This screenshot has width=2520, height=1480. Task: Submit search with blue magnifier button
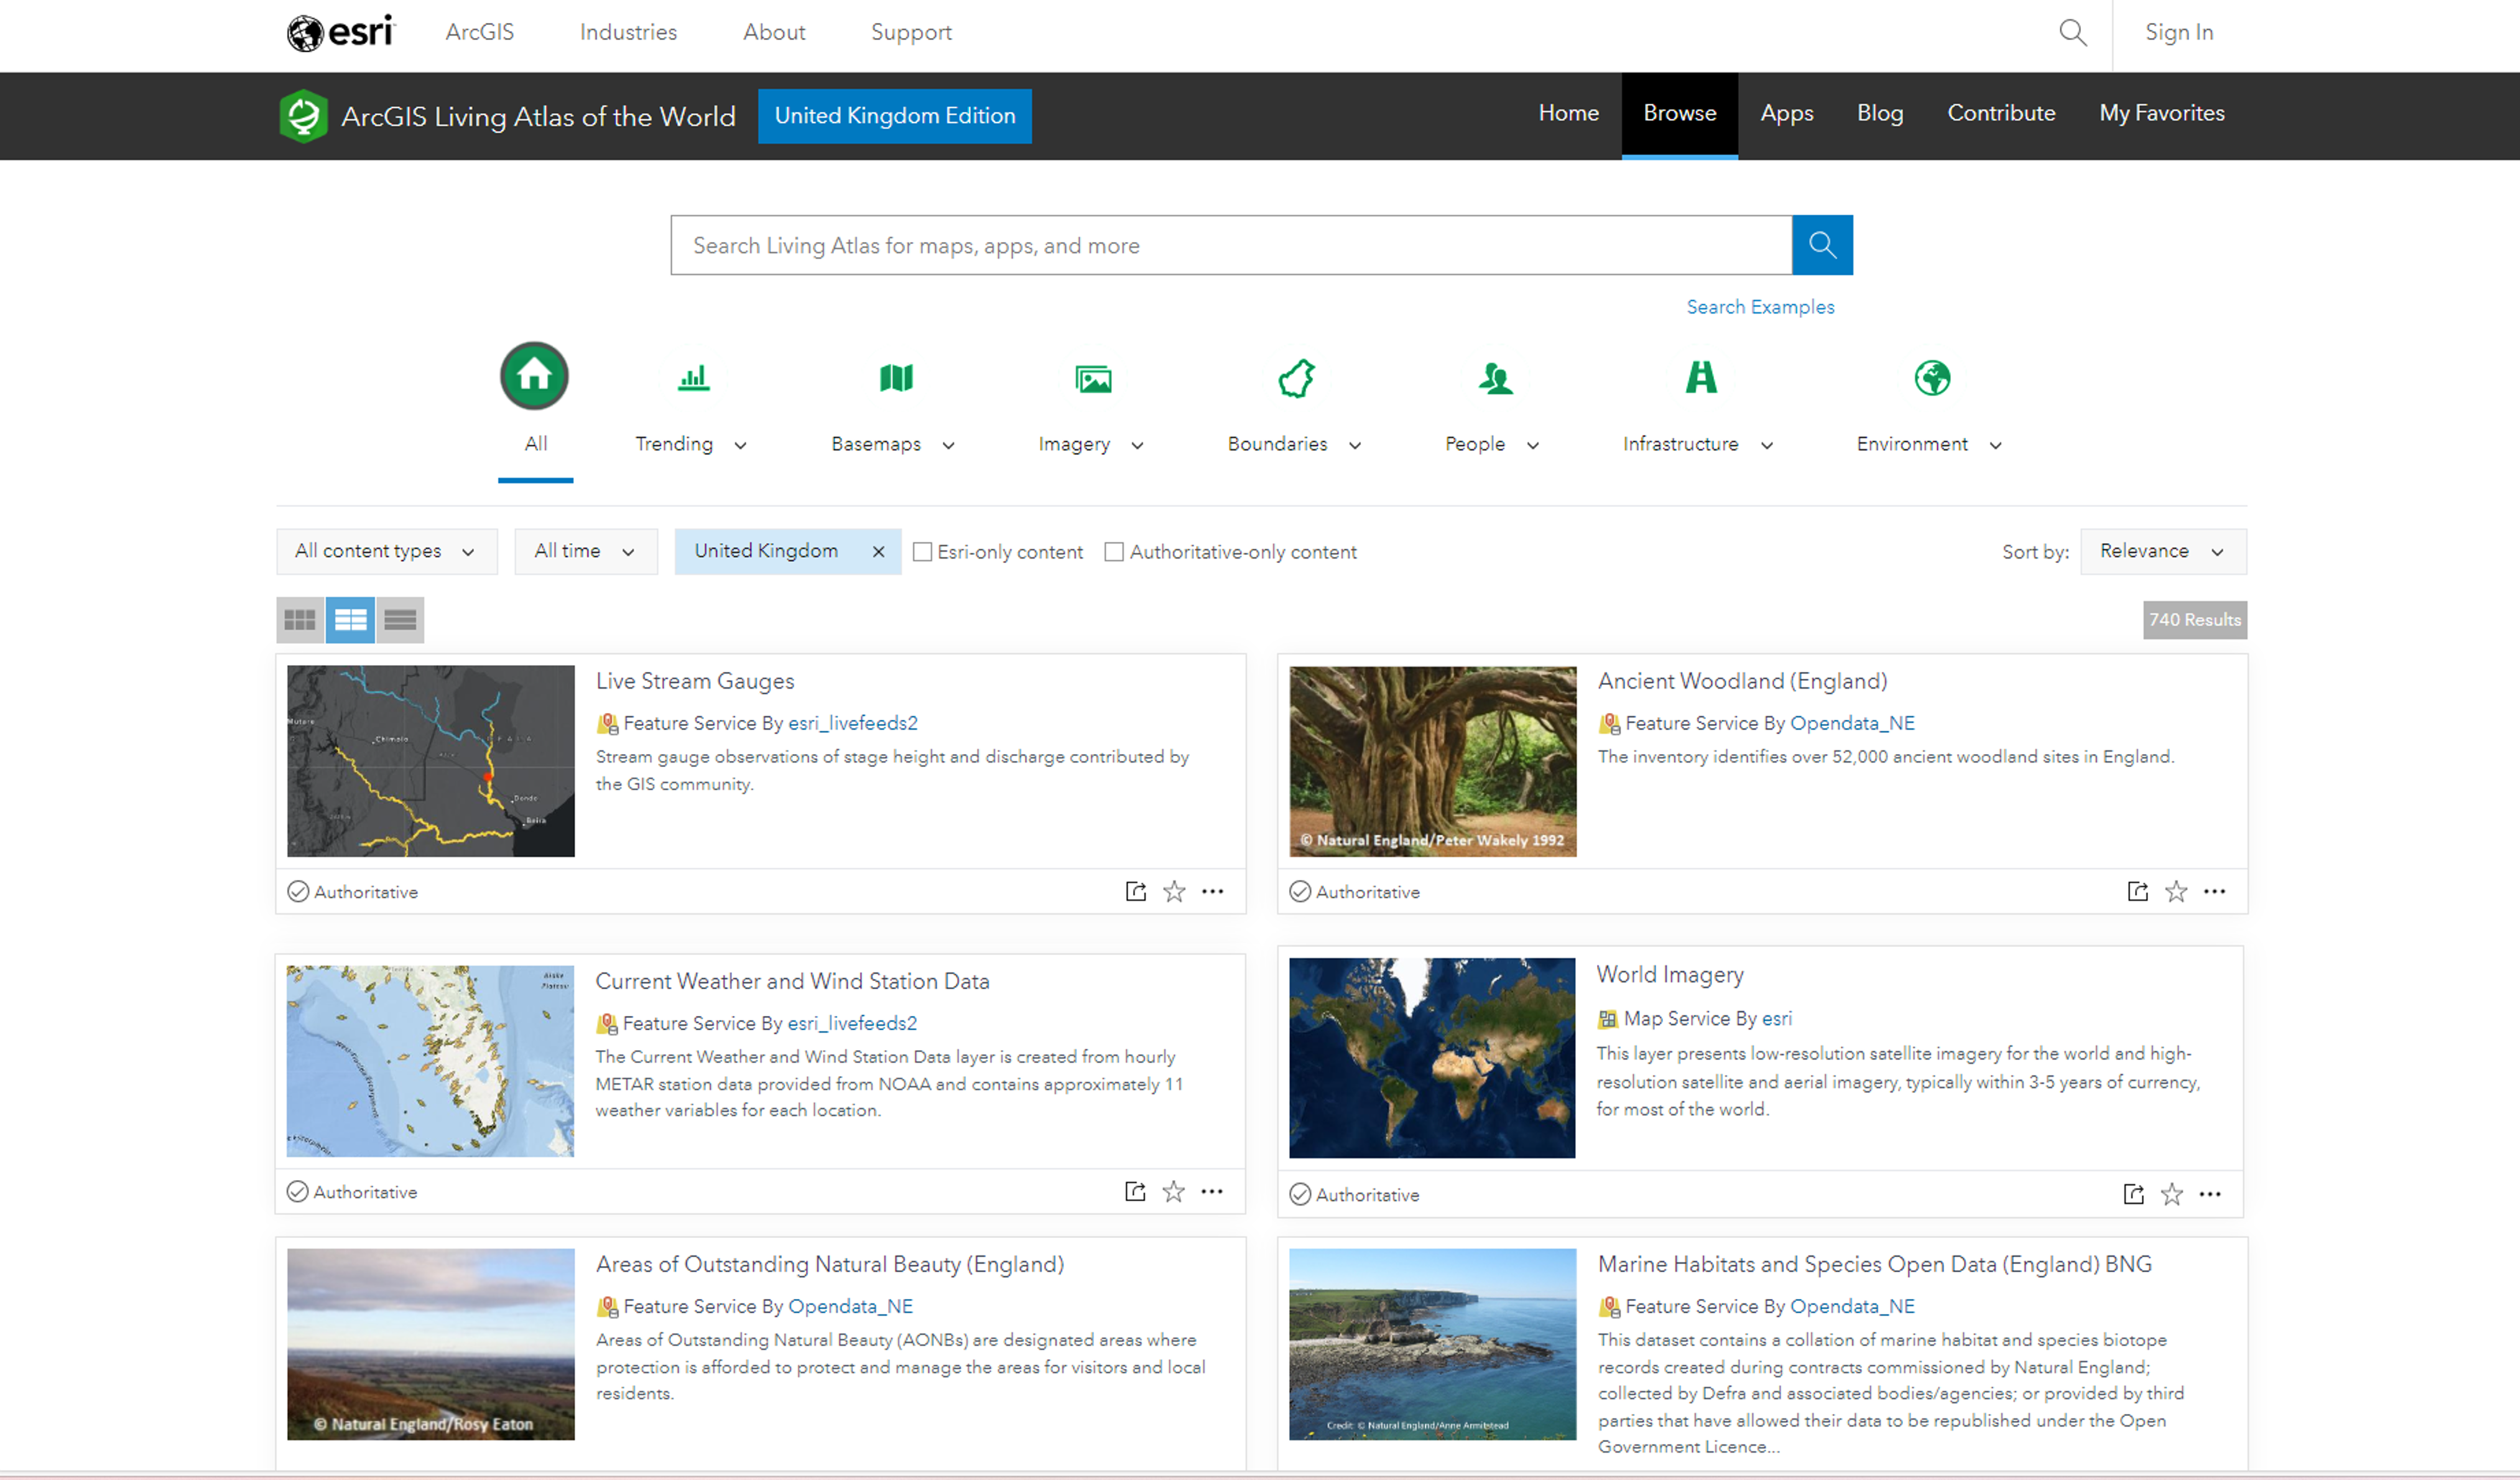[1822, 245]
